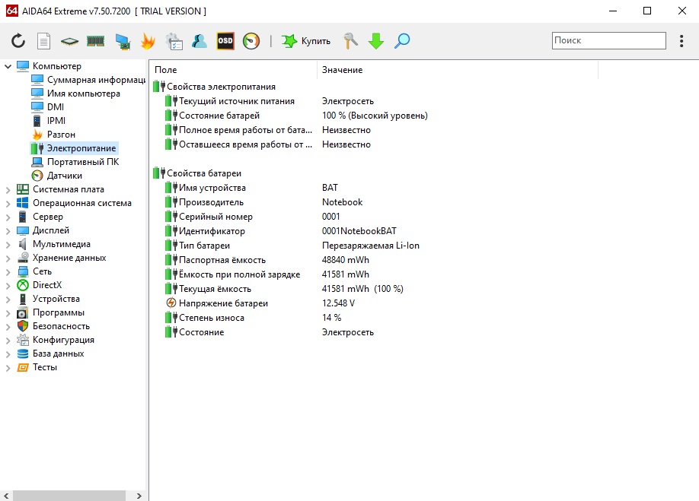Screen dimensions: 699x501
Task: Click the Купить buy button
Action: [306, 41]
